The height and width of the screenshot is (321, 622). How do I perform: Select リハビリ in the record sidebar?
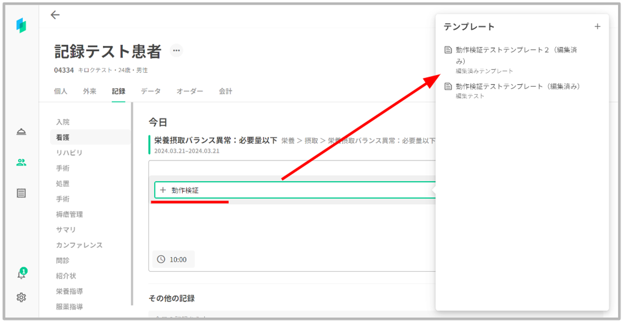click(x=69, y=153)
